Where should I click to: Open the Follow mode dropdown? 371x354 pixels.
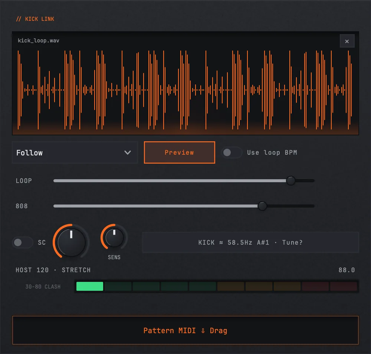tap(75, 152)
